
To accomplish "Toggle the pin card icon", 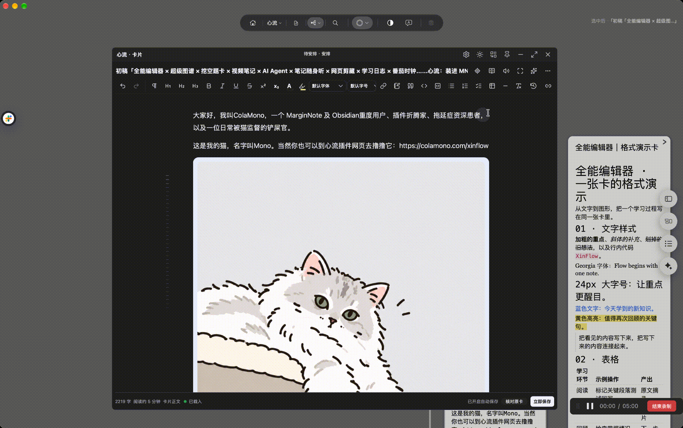I will pyautogui.click(x=507, y=54).
